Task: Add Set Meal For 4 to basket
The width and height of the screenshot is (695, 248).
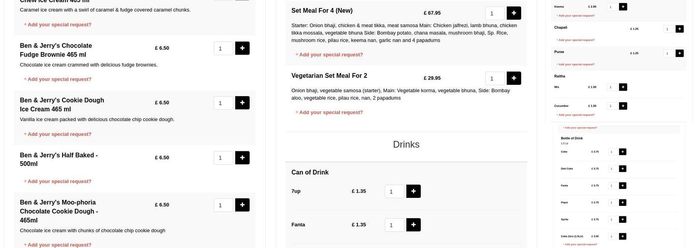Action: (x=514, y=13)
